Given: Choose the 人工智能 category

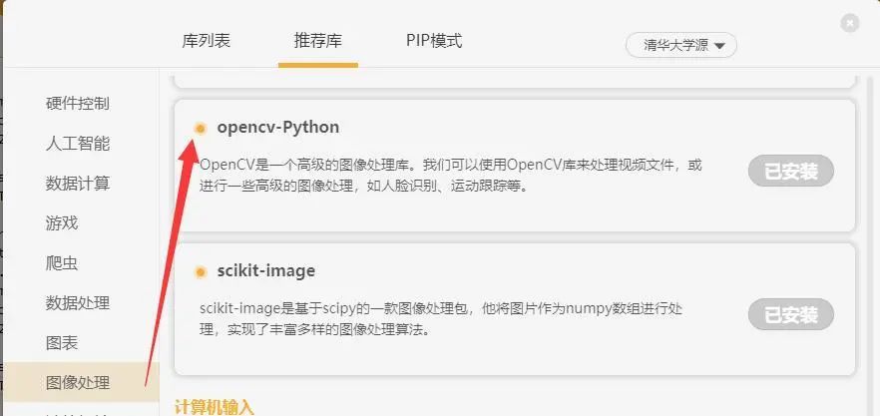Looking at the screenshot, I should (78, 144).
